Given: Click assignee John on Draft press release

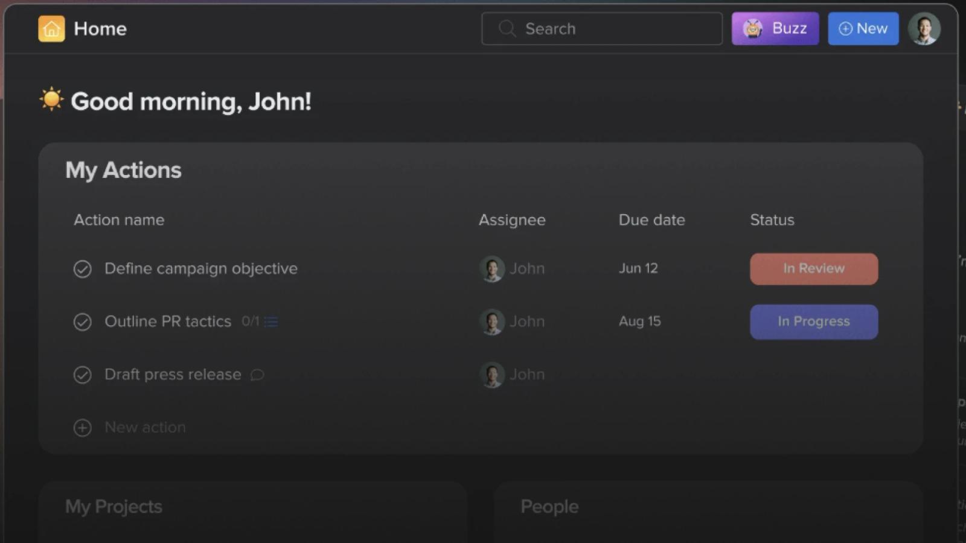Looking at the screenshot, I should [x=512, y=375].
